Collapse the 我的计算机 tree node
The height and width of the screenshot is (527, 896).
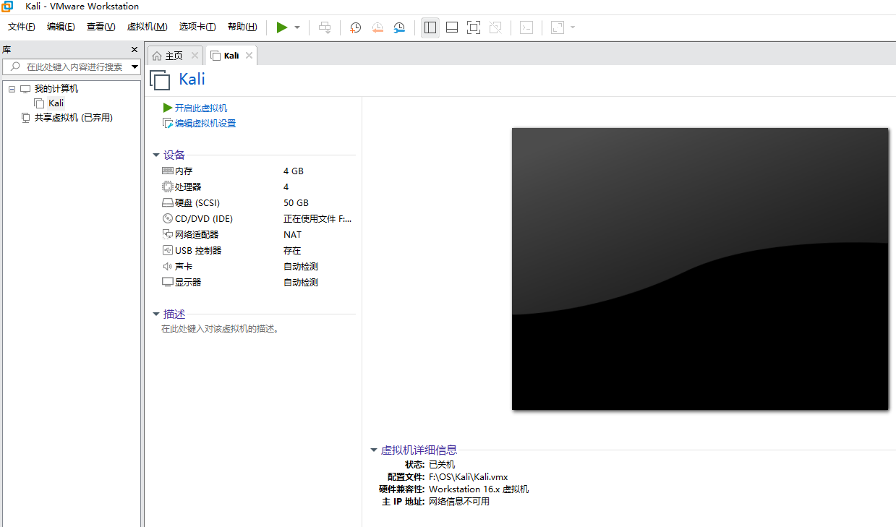12,89
